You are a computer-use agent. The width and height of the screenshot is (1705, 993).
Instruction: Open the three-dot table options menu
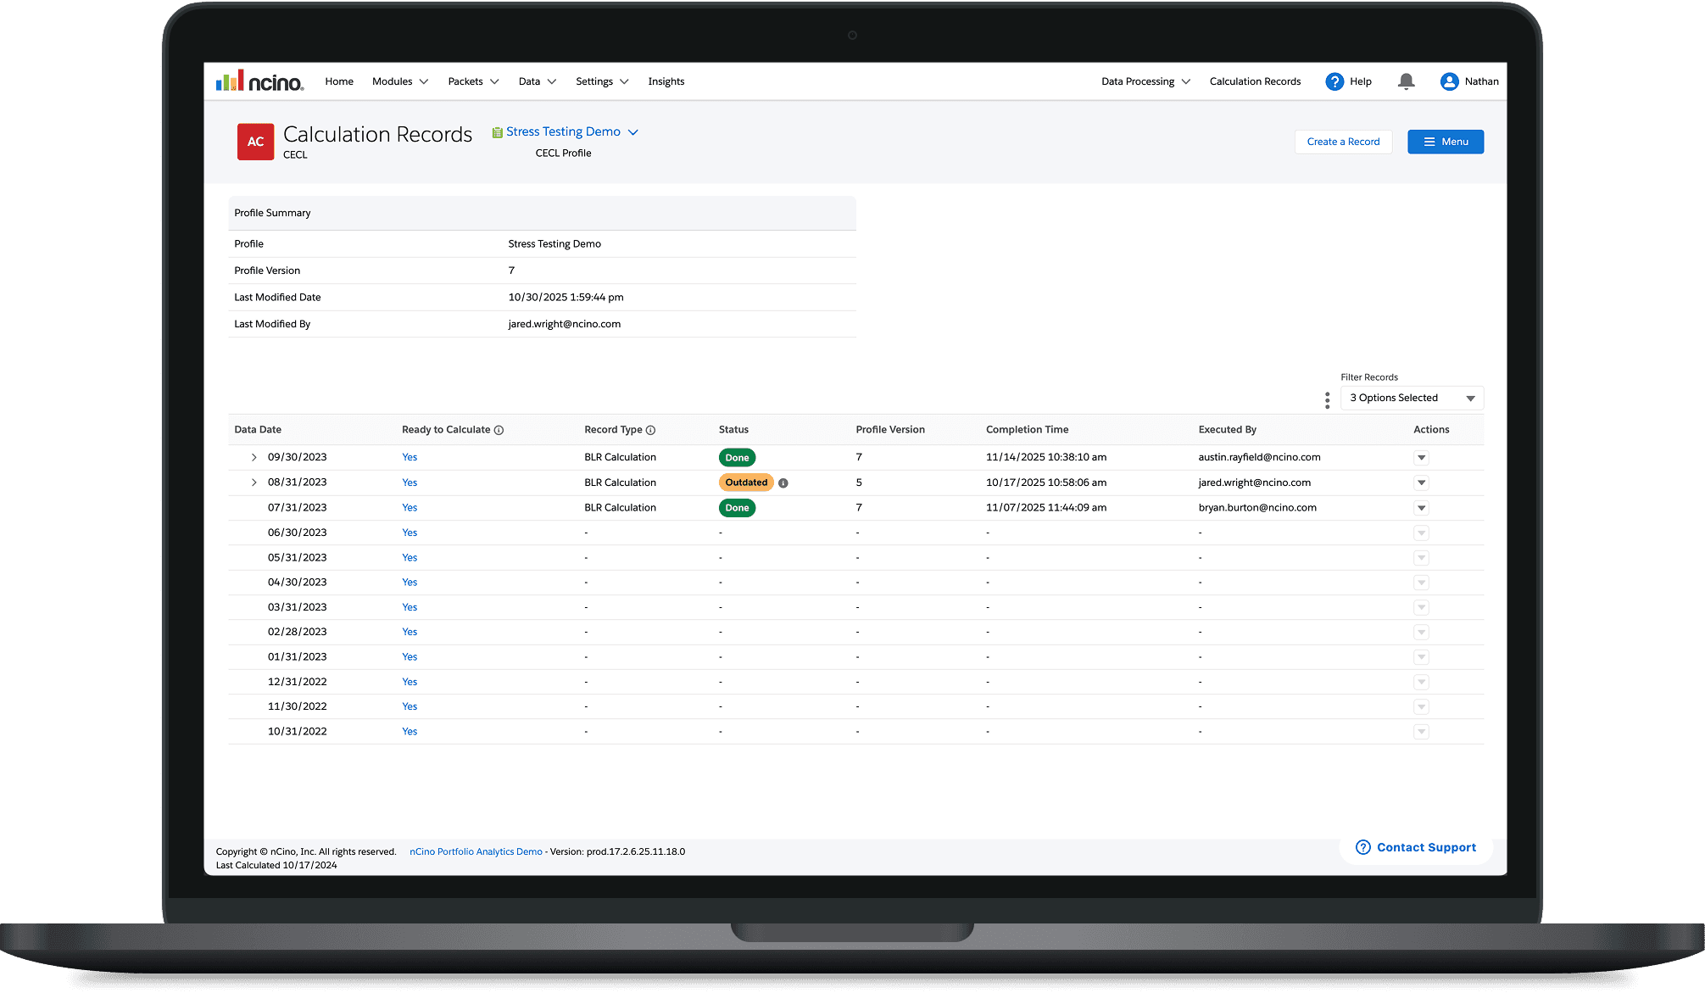1327,400
